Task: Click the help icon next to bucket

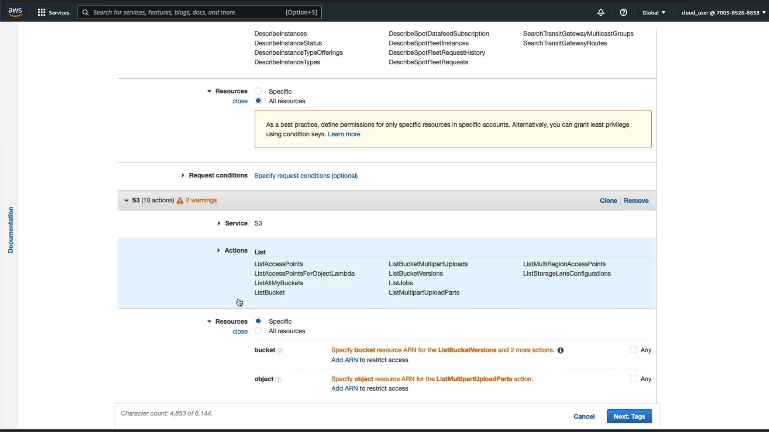Action: (280, 351)
